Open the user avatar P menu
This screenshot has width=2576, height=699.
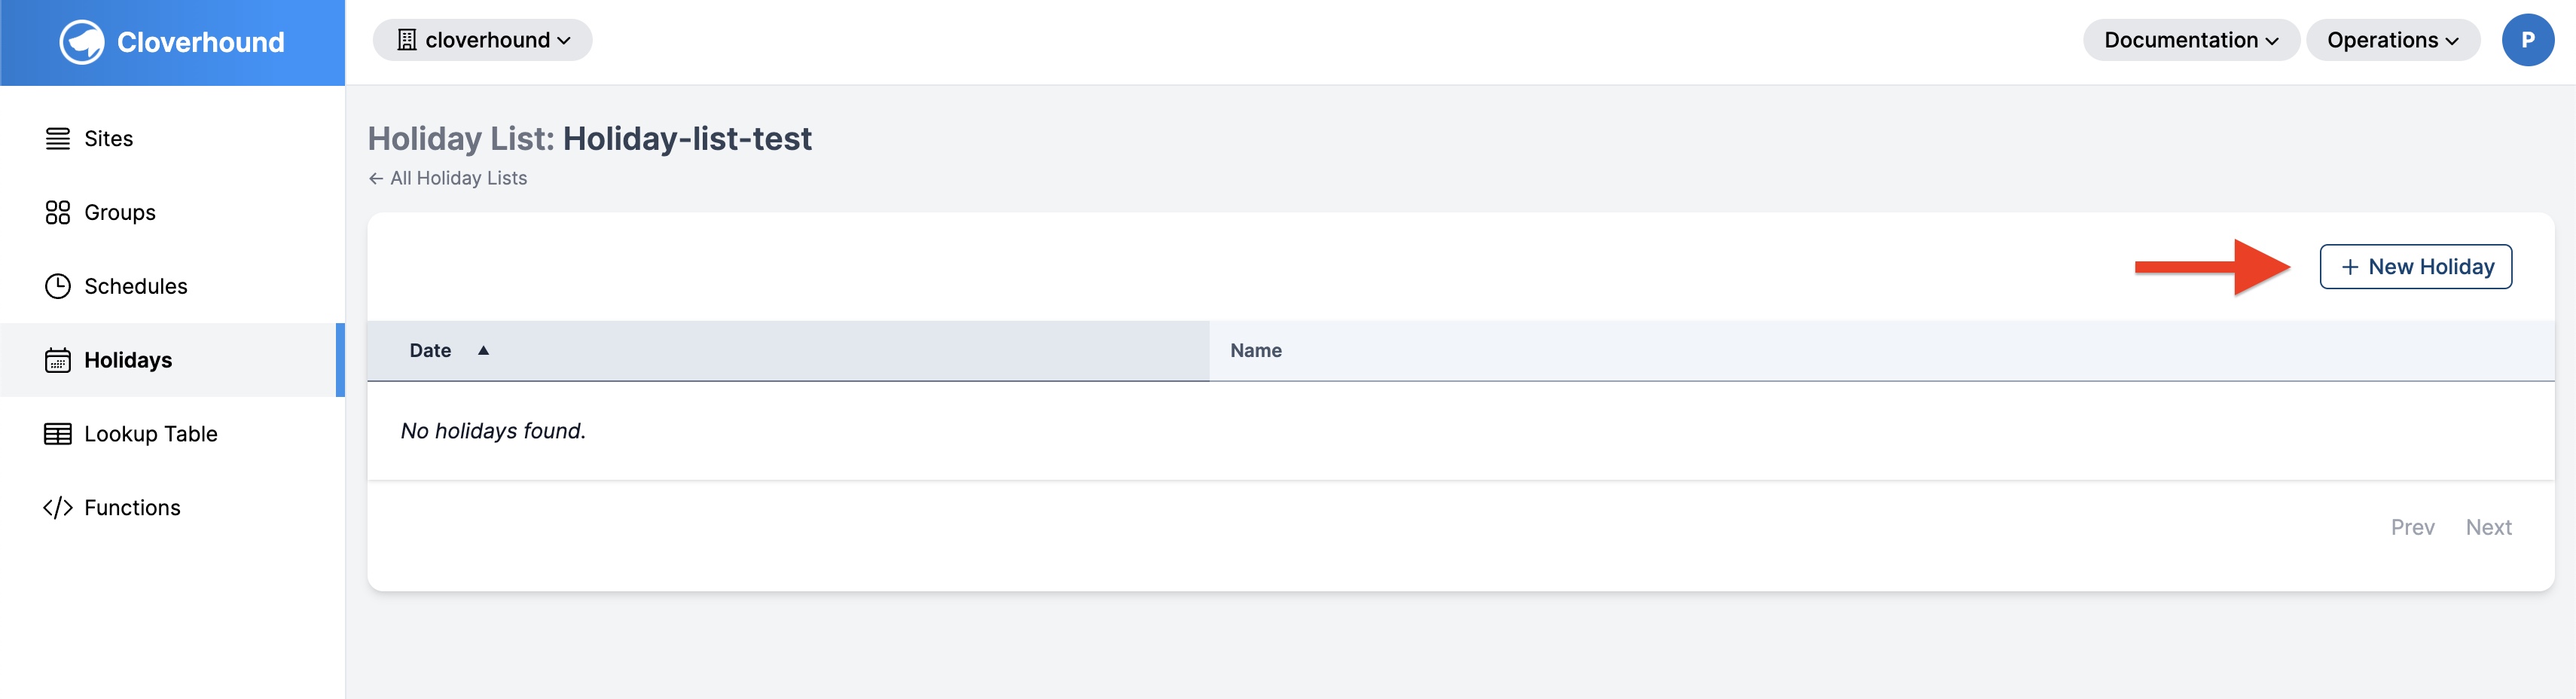click(2527, 40)
